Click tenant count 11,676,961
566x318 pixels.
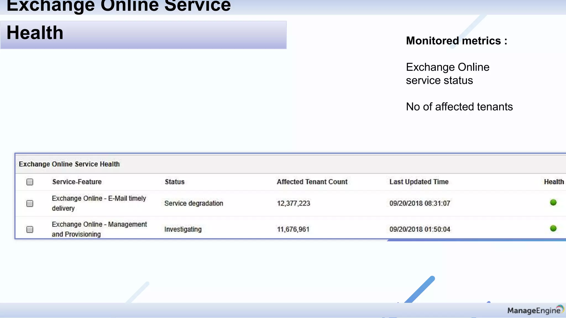[x=293, y=229]
